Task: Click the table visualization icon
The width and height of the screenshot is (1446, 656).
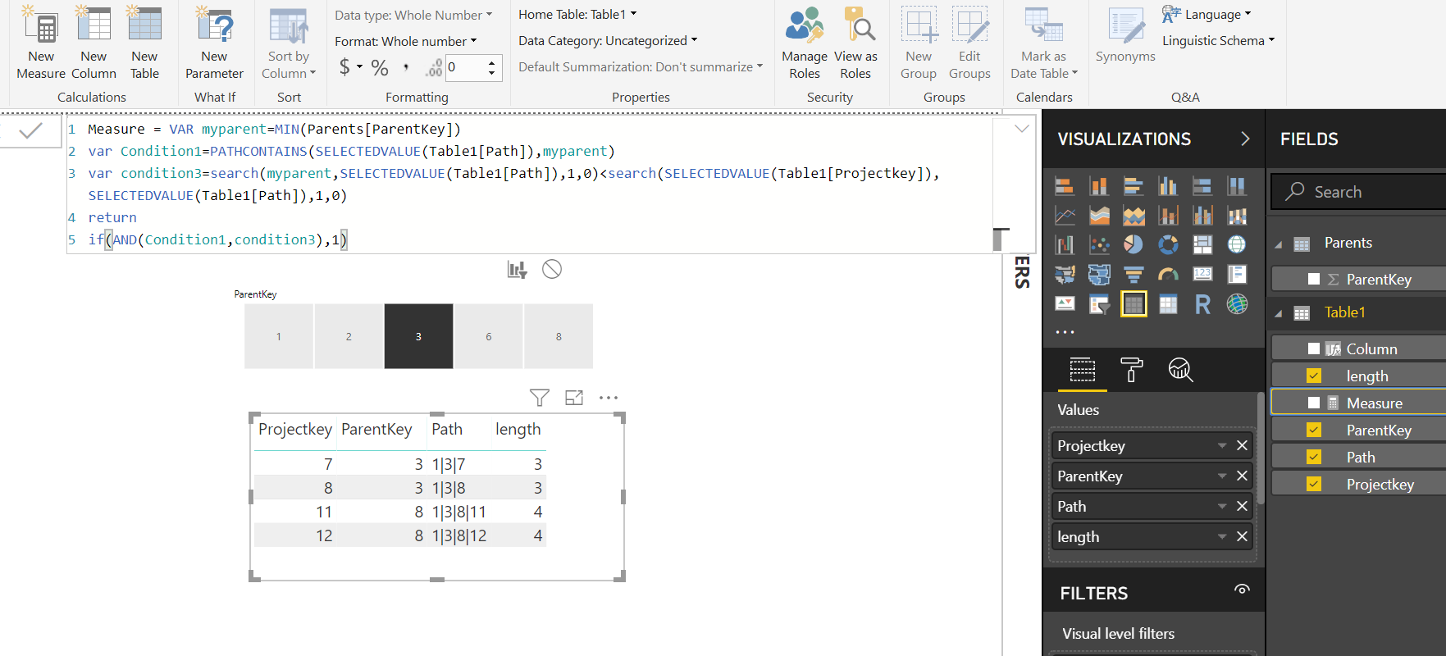Action: pos(1134,304)
